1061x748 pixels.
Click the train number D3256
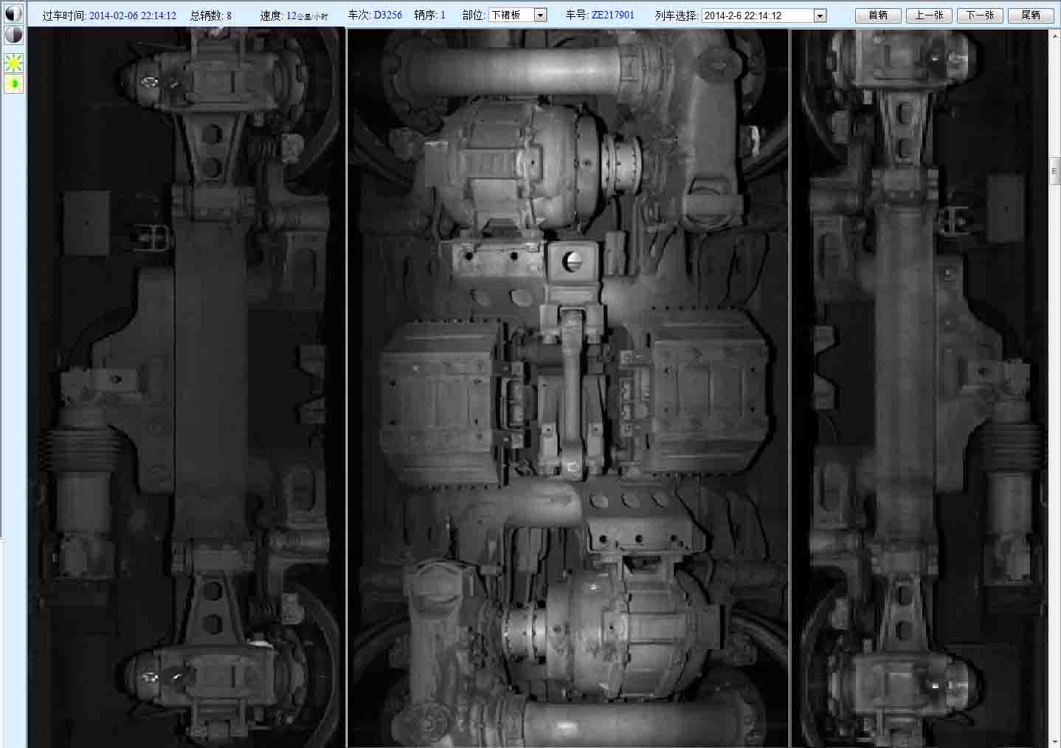(387, 15)
